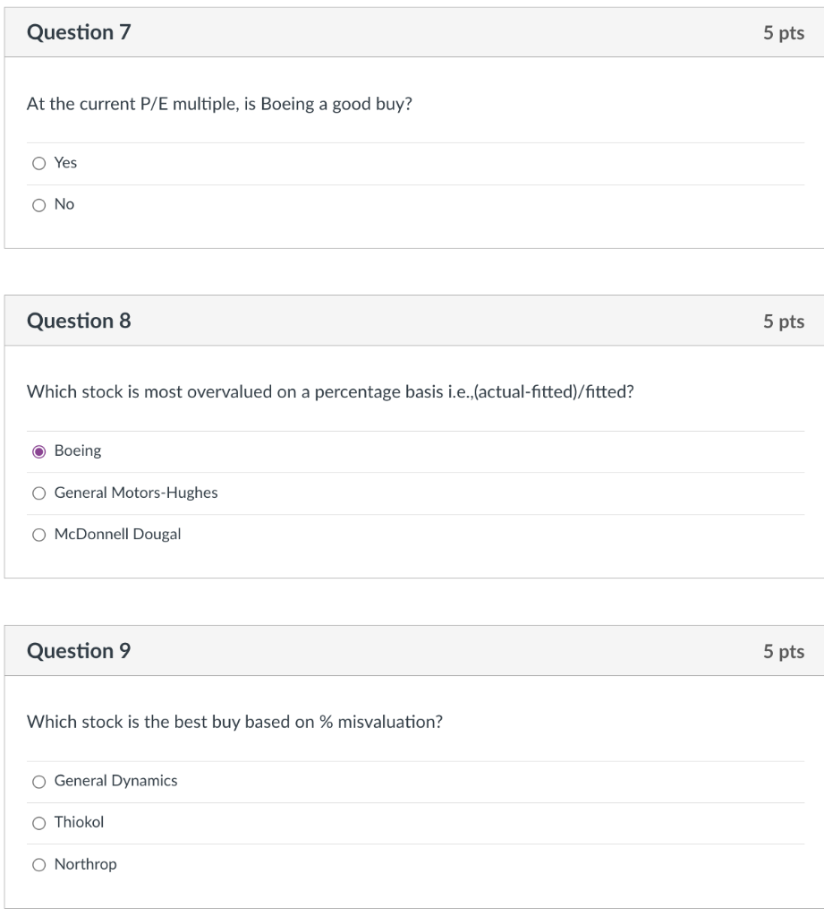
Task: Choose the Thiokol radio button
Action: point(38,823)
